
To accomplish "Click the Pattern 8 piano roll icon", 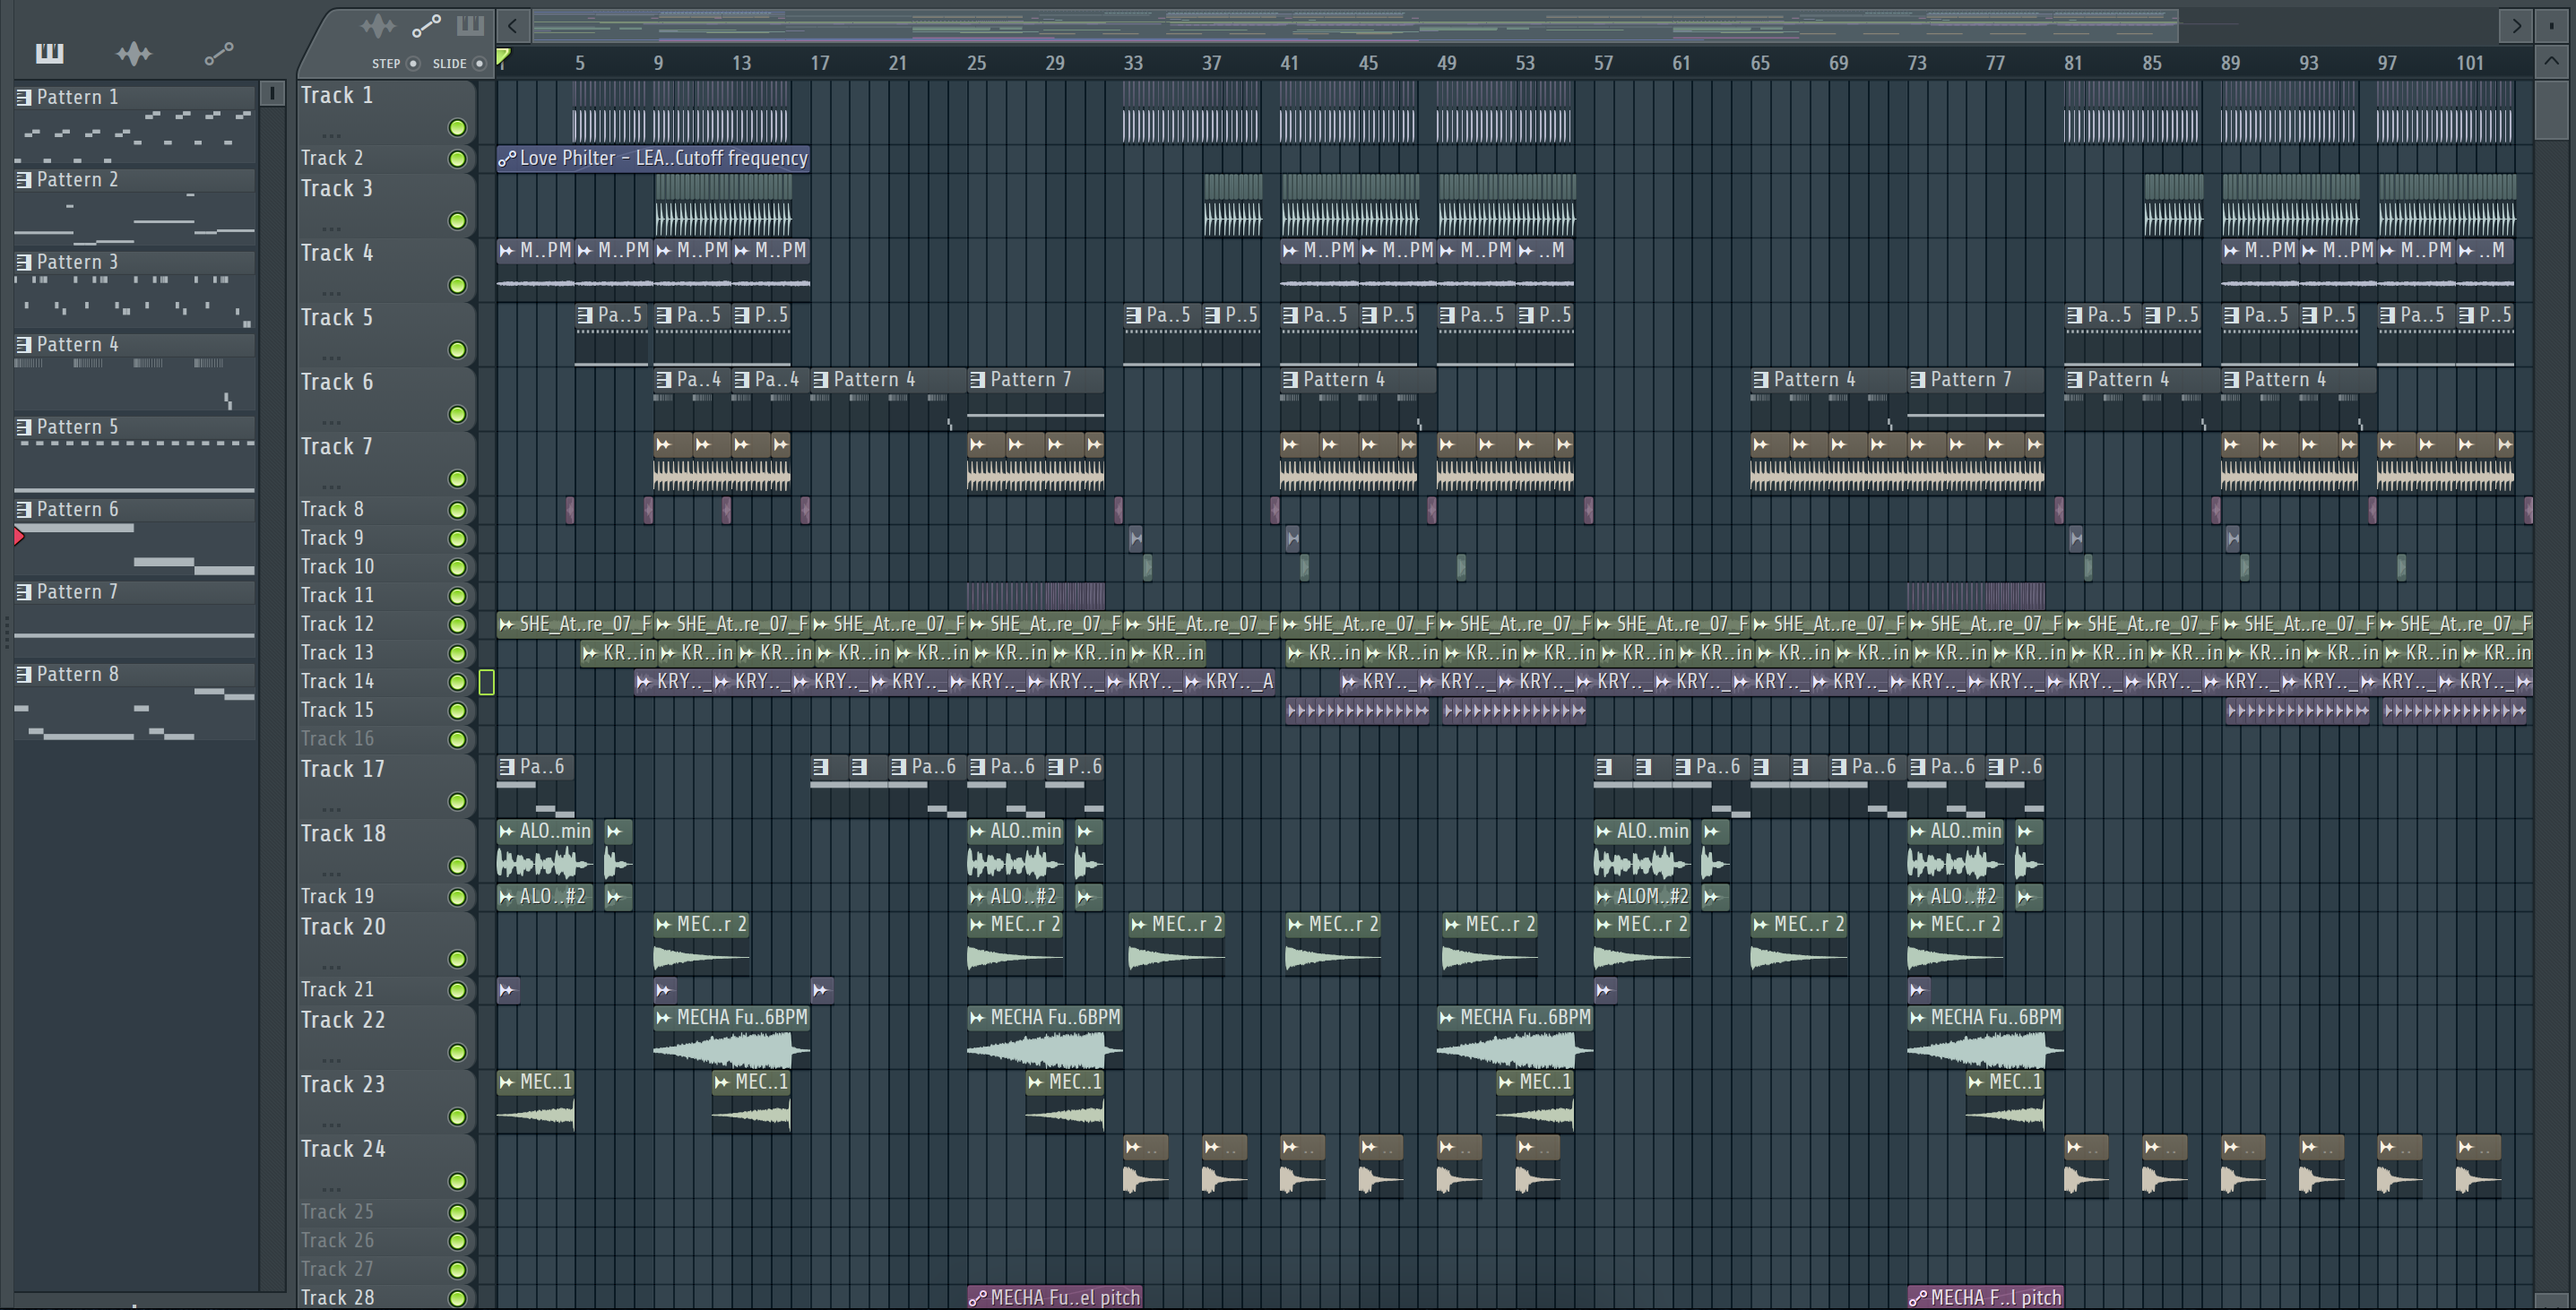I will pyautogui.click(x=24, y=674).
